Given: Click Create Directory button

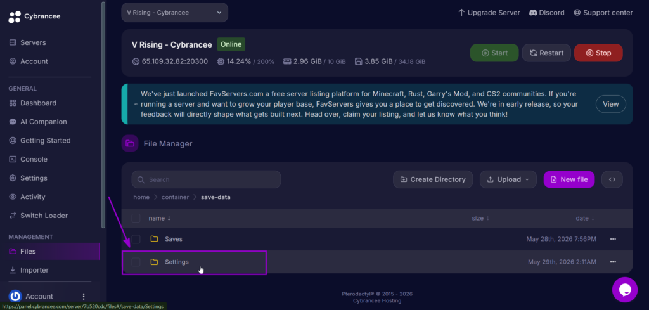Looking at the screenshot, I should click(433, 179).
